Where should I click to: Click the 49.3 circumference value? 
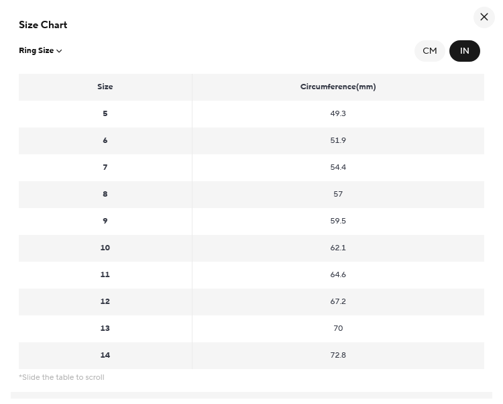click(x=338, y=113)
